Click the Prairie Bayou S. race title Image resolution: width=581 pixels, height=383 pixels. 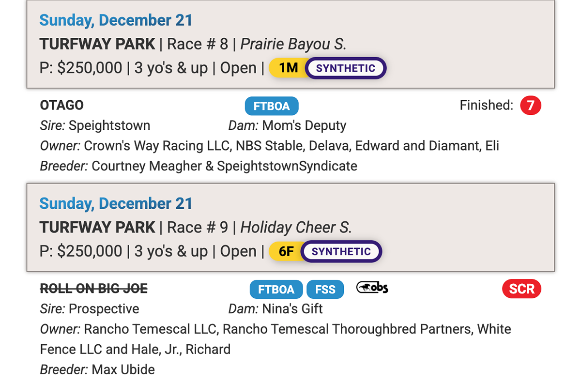click(x=293, y=44)
